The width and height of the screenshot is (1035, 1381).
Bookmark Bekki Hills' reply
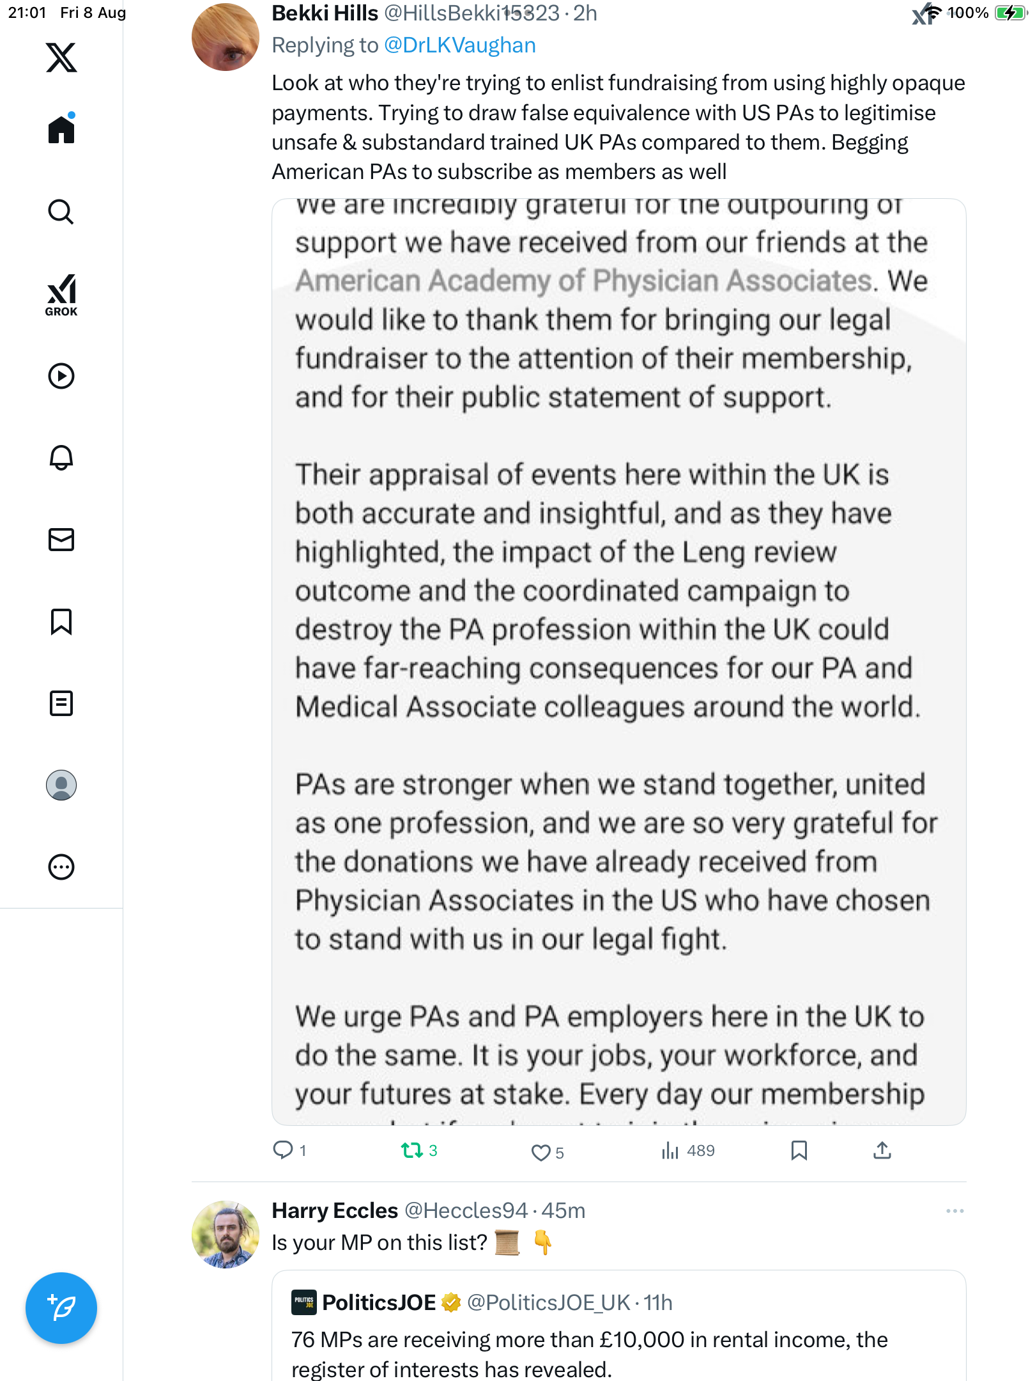[799, 1151]
